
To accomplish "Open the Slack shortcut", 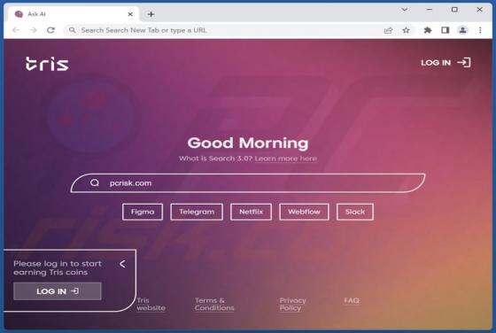I will (355, 212).
